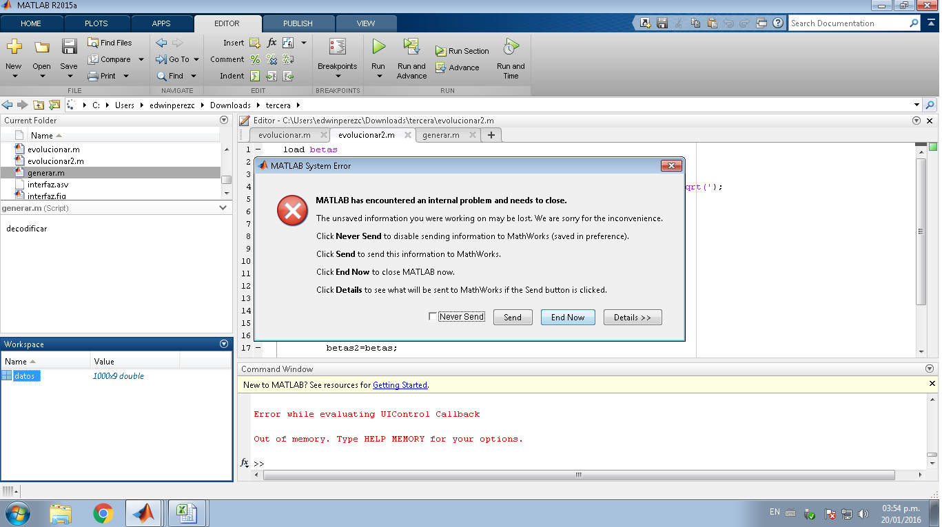The image size is (942, 527).
Task: Click the Details >> button
Action: 633,317
